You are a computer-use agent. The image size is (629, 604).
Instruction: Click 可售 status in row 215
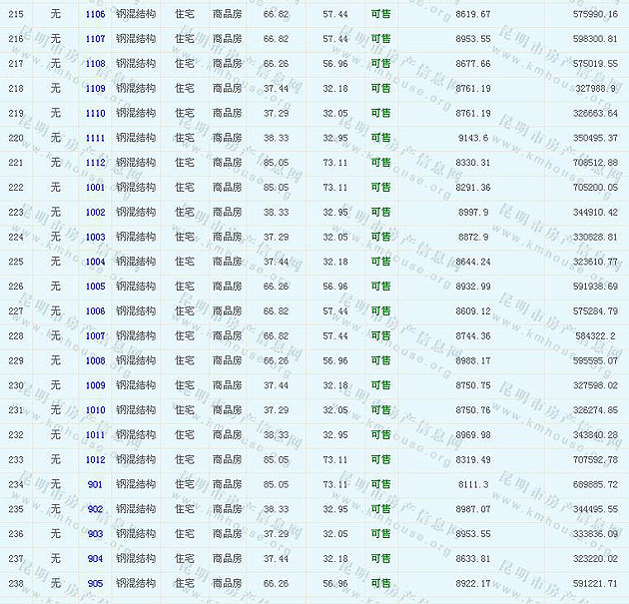point(380,15)
